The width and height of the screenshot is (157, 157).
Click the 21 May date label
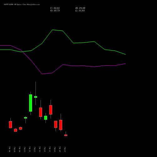(65, 149)
